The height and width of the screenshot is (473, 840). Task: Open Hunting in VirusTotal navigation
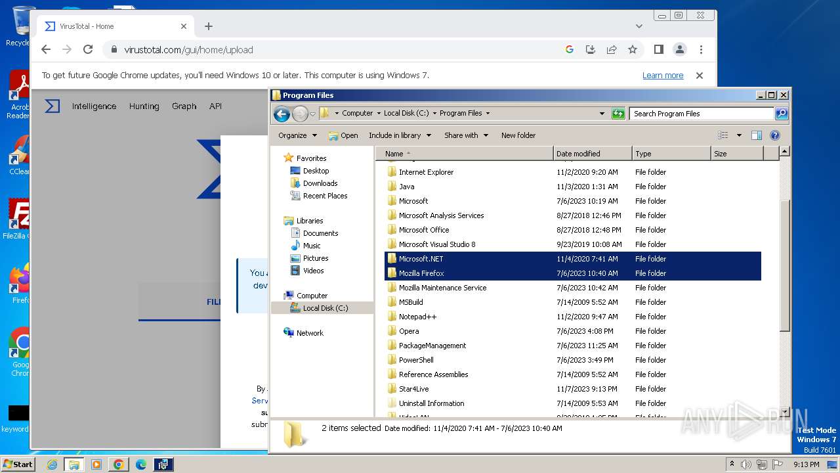click(144, 106)
